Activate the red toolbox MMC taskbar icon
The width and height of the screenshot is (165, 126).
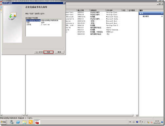37,122
